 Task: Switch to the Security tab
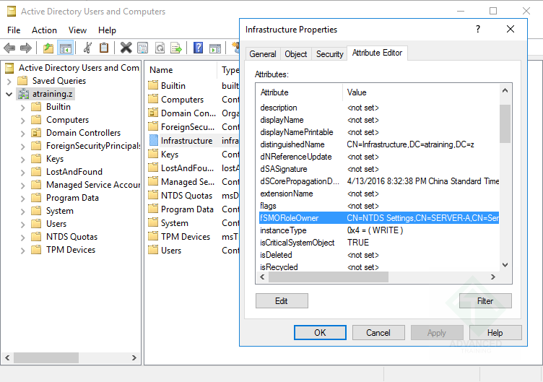[x=329, y=54]
